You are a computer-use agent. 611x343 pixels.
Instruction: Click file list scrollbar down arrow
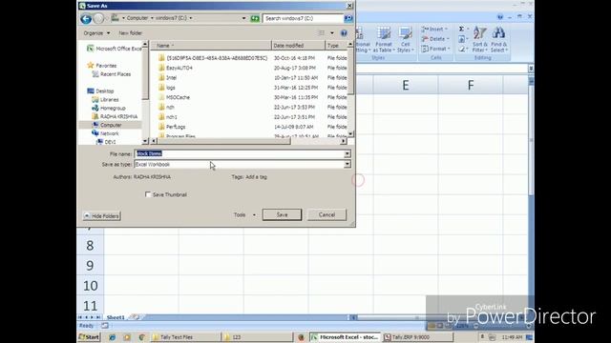click(x=350, y=133)
